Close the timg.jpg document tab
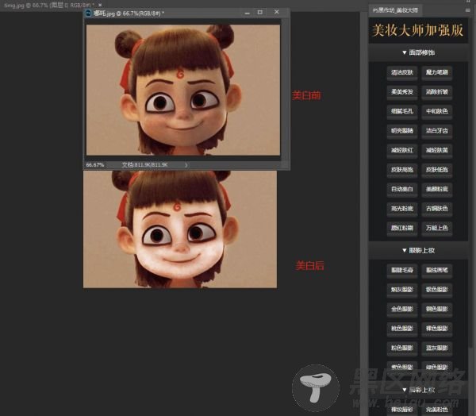This screenshot has width=476, height=416. pyautogui.click(x=100, y=6)
